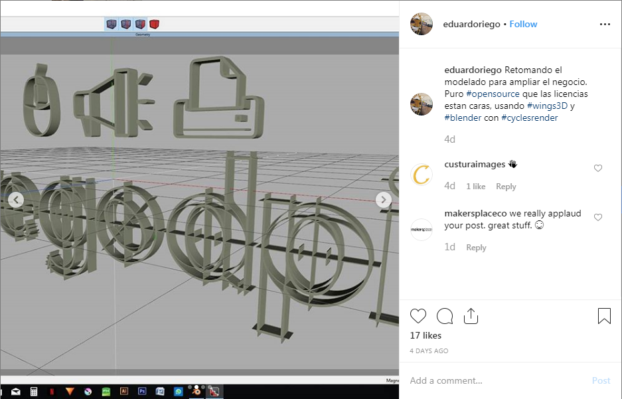Screen dimensions: 622x399
Task: Select Wings3D face selection mode cube
Action: coord(140,24)
